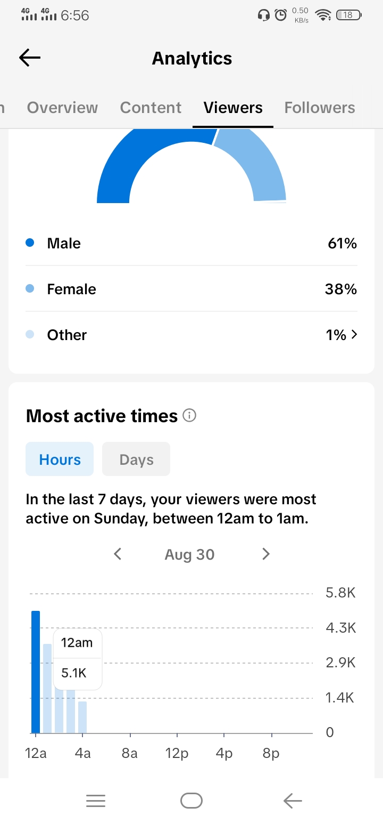This screenshot has width=383, height=823.
Task: Select the Male 61% row
Action: [x=191, y=243]
